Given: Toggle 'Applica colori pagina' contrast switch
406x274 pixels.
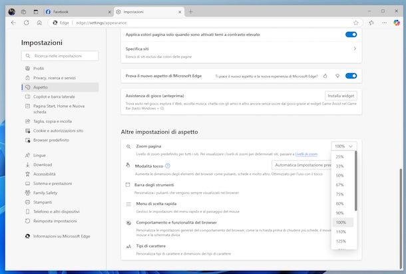Looking at the screenshot, I should (351, 35).
